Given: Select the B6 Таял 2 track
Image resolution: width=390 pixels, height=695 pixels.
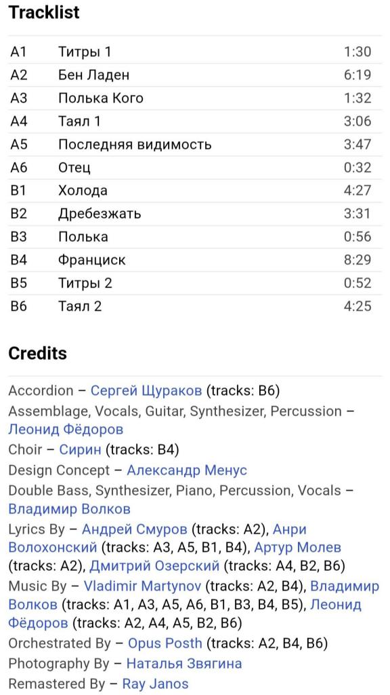Looking at the screenshot, I should pos(195,306).
